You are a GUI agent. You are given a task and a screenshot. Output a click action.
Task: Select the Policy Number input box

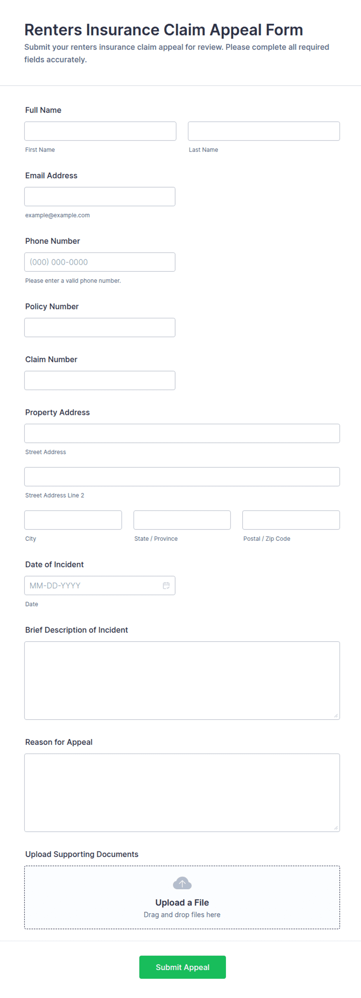pos(100,328)
